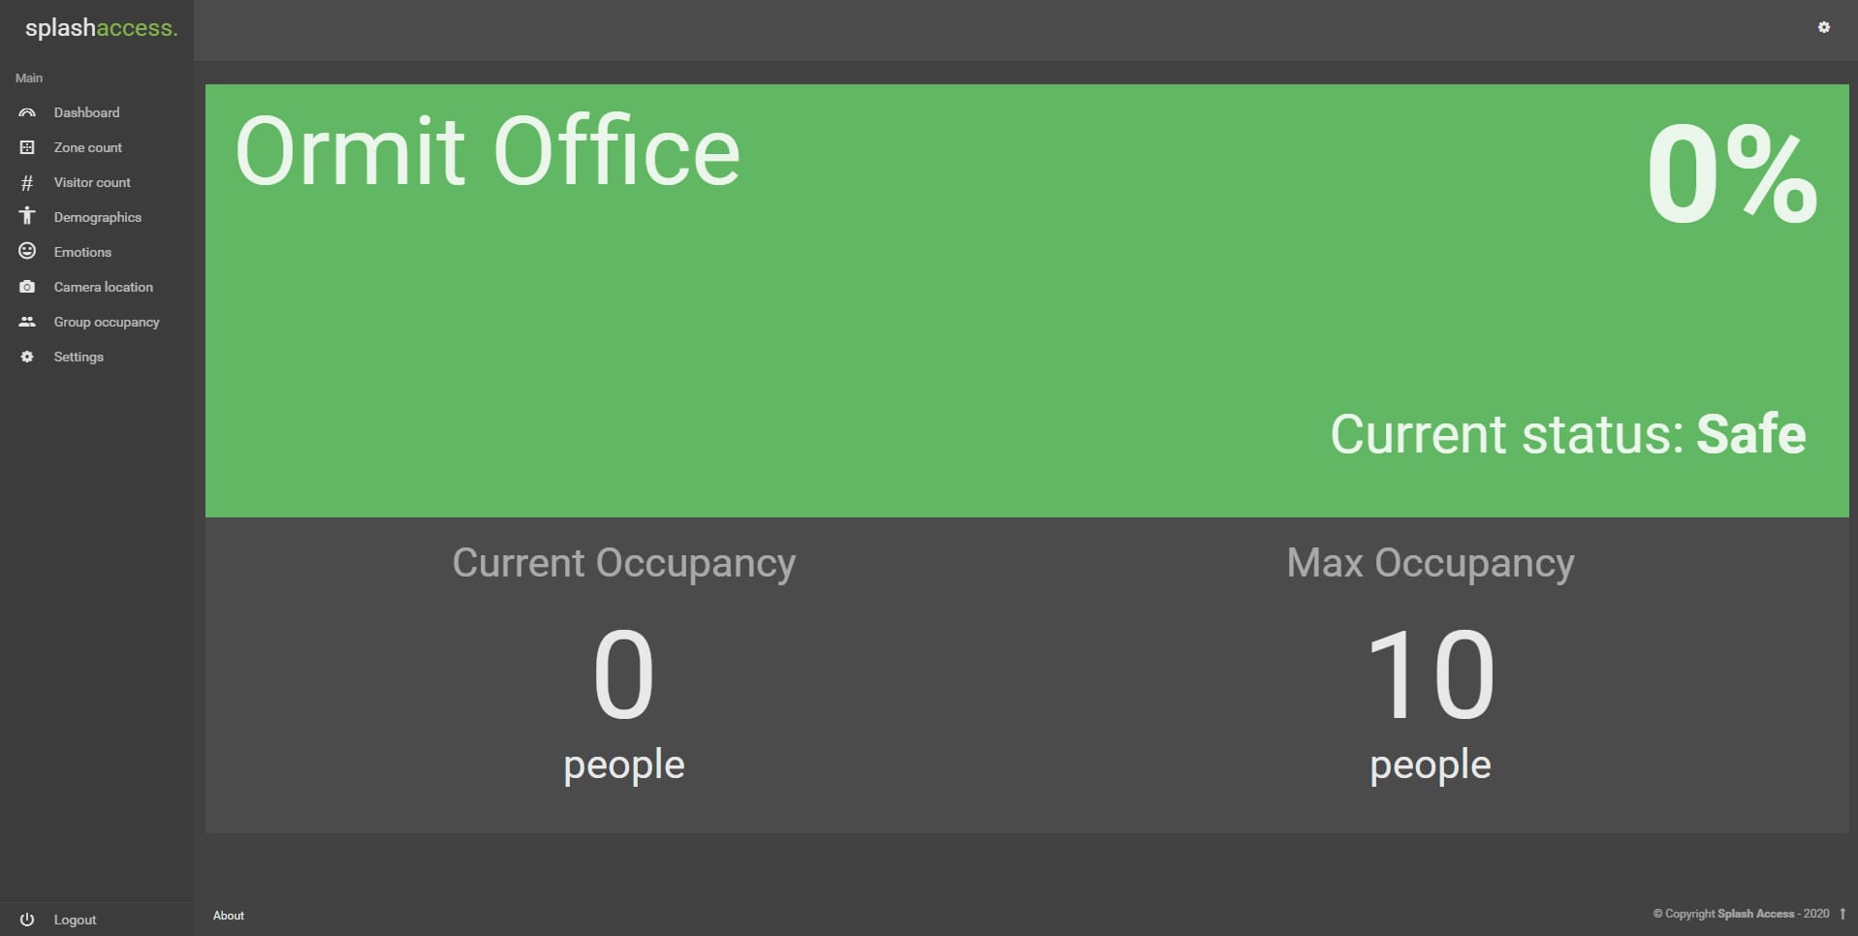Click the Camera location camera icon
The width and height of the screenshot is (1858, 936).
pos(27,287)
